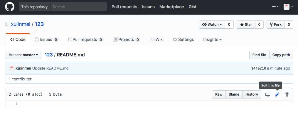Click the GitHub octocat logo

(9, 7)
